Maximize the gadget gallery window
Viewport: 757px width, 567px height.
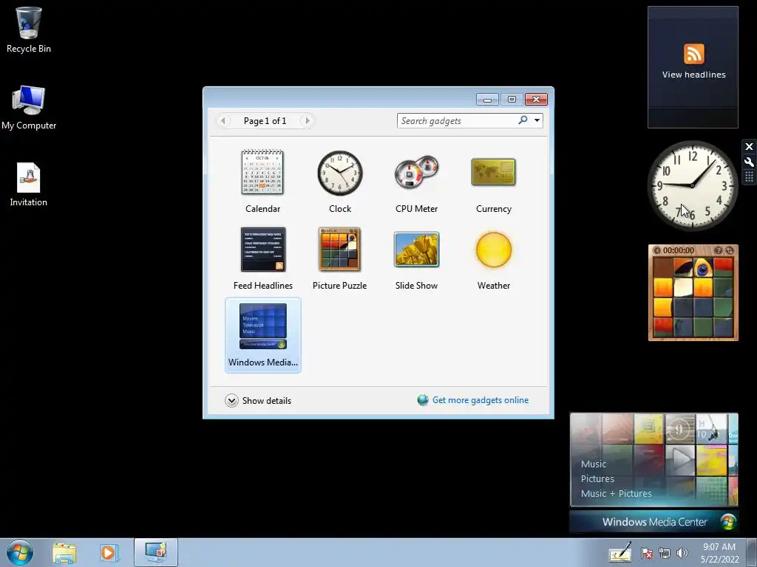point(512,100)
